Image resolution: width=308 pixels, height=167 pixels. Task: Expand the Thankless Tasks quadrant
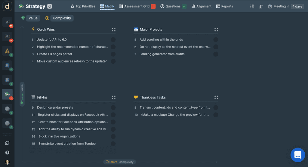click(x=216, y=97)
